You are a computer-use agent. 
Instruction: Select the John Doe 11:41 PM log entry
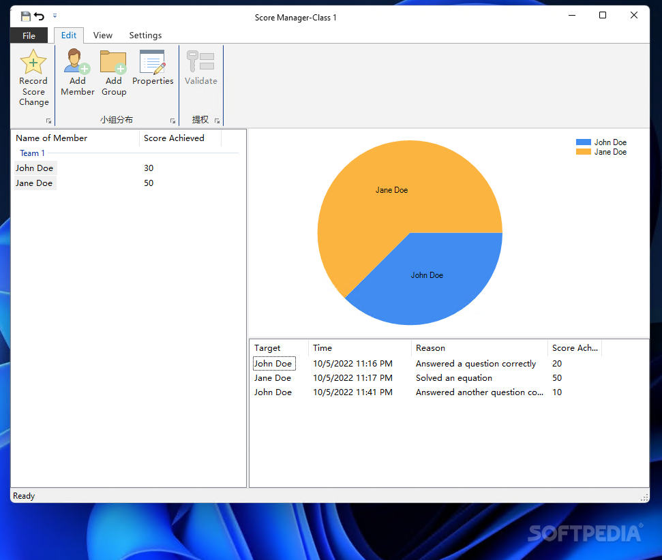click(x=273, y=392)
